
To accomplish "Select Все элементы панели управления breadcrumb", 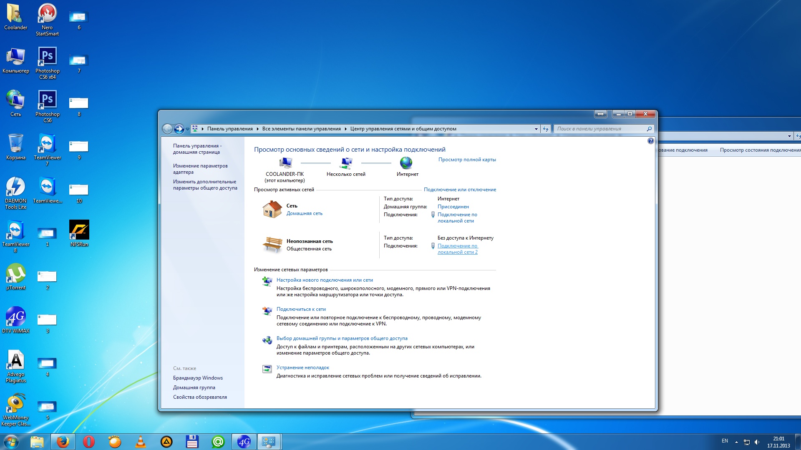I will coord(301,129).
